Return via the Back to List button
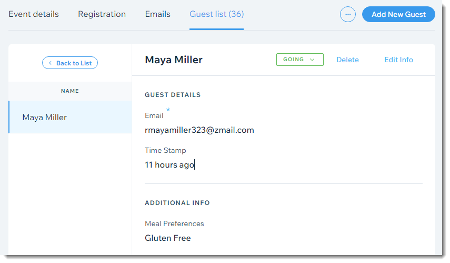The width and height of the screenshot is (450, 263). pyautogui.click(x=70, y=63)
